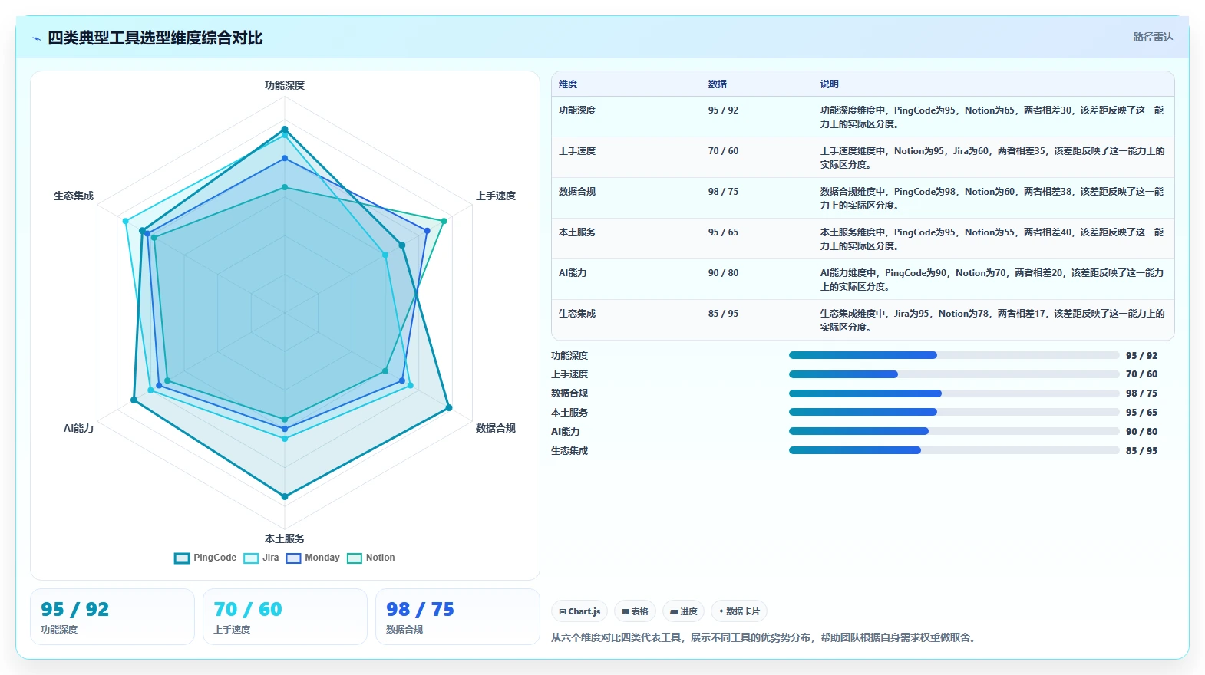This screenshot has width=1205, height=675.
Task: Click the 上手速度 progress bar
Action: point(954,374)
